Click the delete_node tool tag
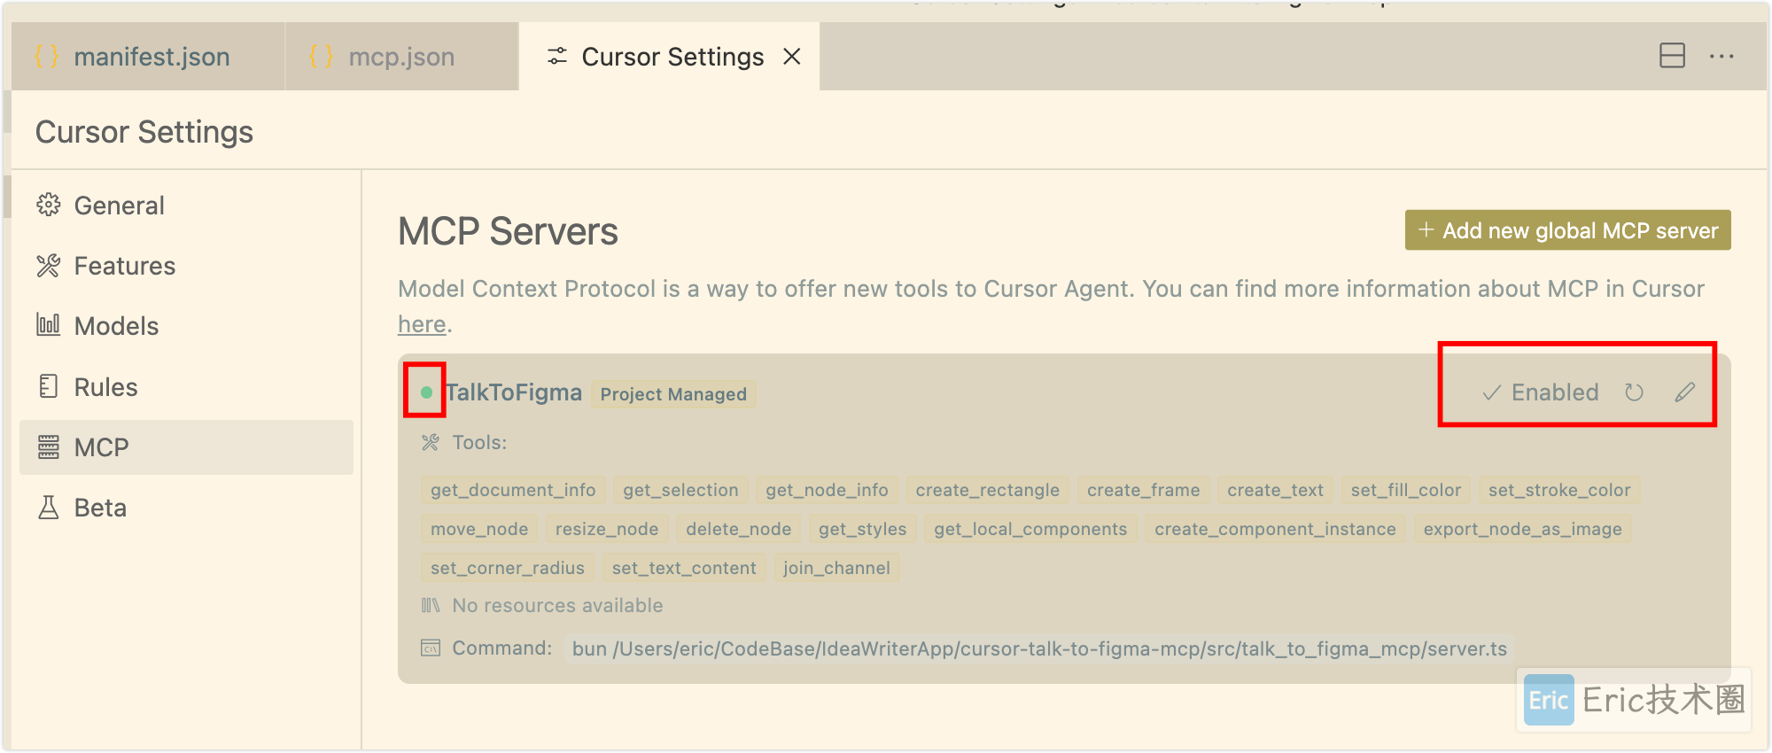The image size is (1772, 753). [x=738, y=529]
